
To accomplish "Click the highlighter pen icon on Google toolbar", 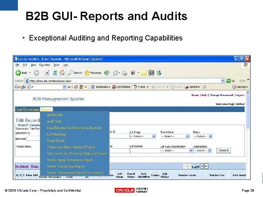I will (204, 87).
